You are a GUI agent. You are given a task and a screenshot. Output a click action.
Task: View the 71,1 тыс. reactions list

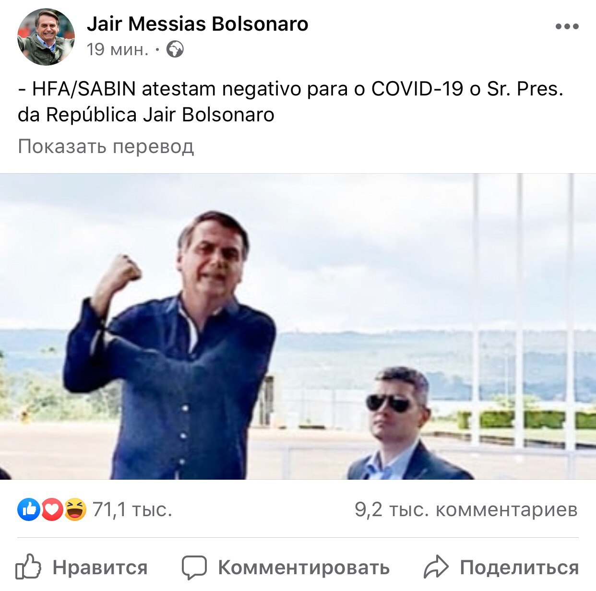[x=132, y=509]
